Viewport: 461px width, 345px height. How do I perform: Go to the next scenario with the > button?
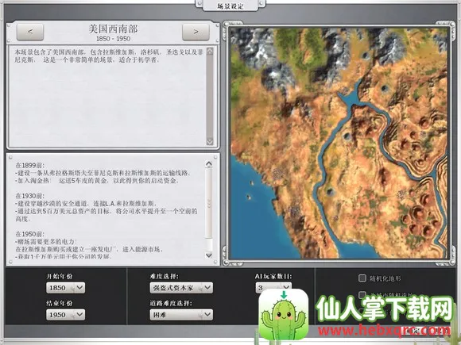[196, 32]
